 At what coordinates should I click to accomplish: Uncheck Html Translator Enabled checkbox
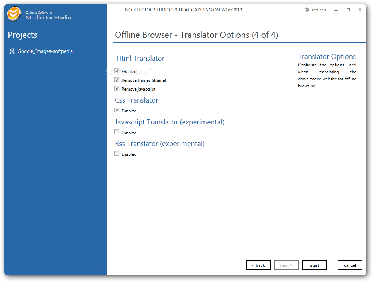(x=117, y=71)
